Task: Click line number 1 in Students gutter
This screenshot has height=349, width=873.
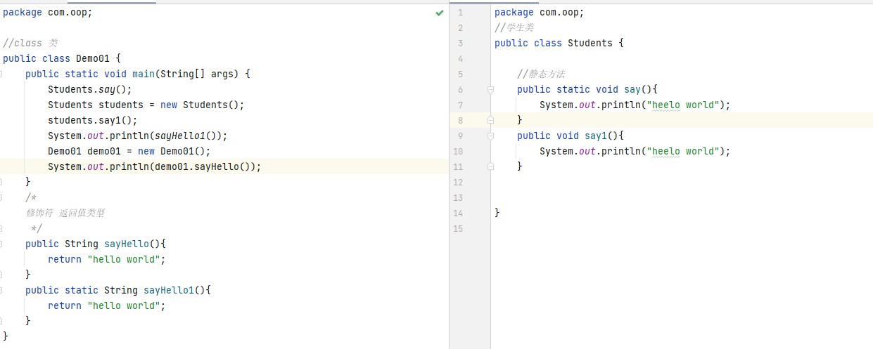Action: pos(460,13)
